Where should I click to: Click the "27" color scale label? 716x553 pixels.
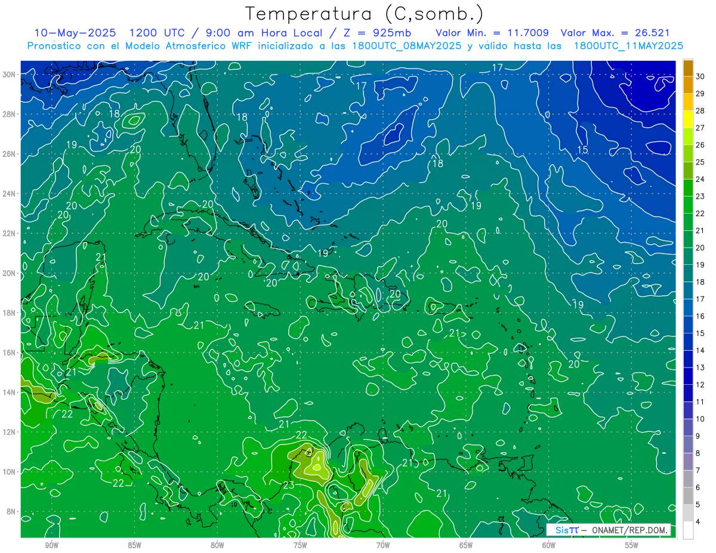tap(700, 128)
